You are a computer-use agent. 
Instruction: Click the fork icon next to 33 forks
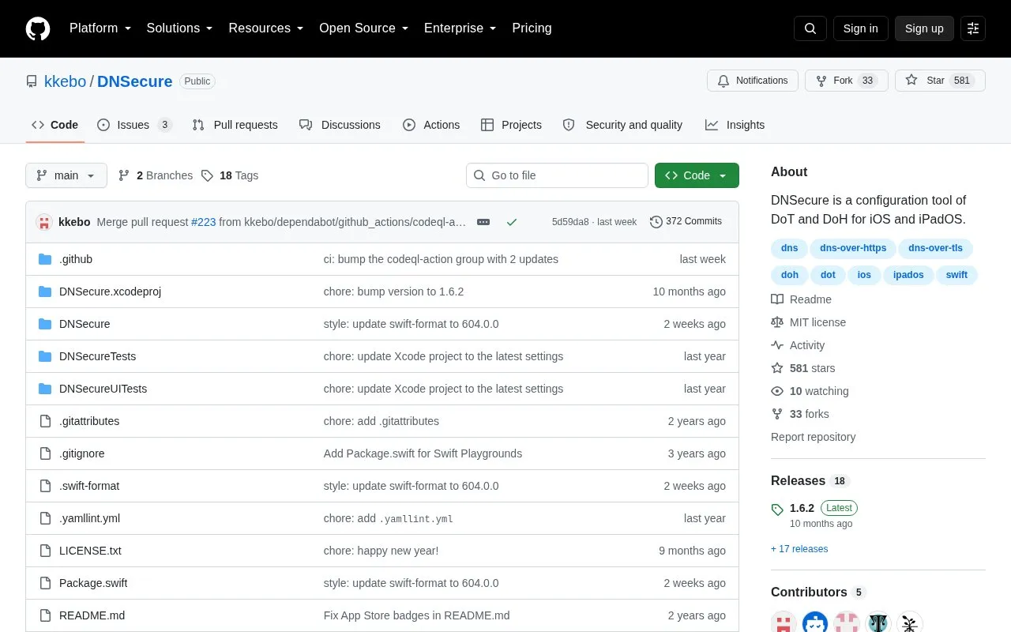coord(777,414)
